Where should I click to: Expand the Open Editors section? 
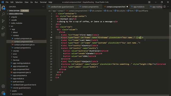pos(14,11)
